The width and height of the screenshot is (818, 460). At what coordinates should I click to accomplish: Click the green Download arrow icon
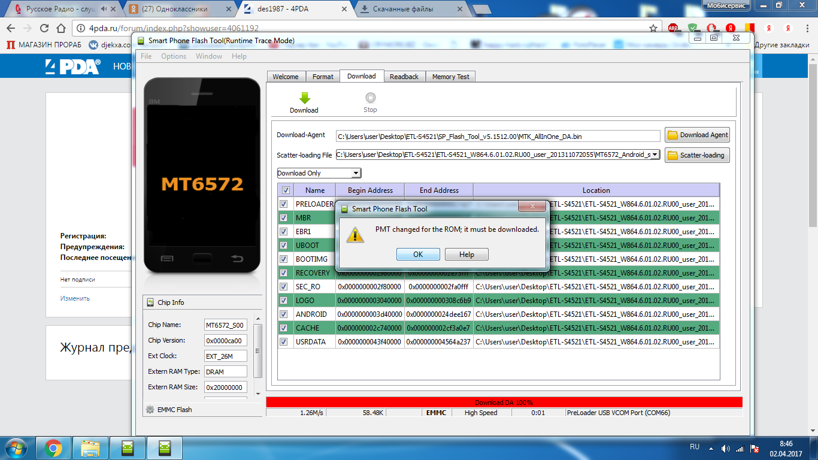point(304,98)
